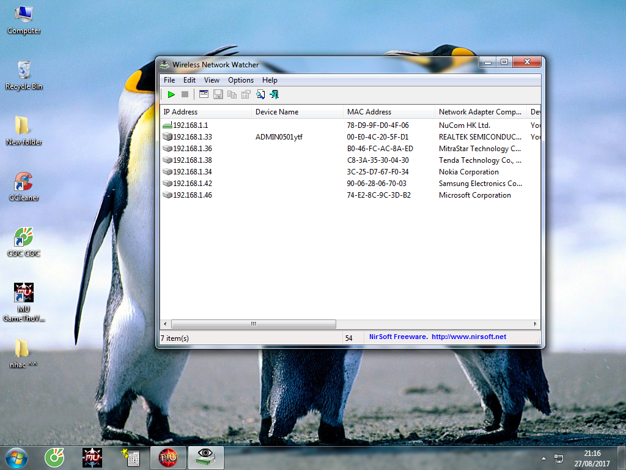Select the Computer desktop icon
This screenshot has height=470, width=626.
(24, 21)
